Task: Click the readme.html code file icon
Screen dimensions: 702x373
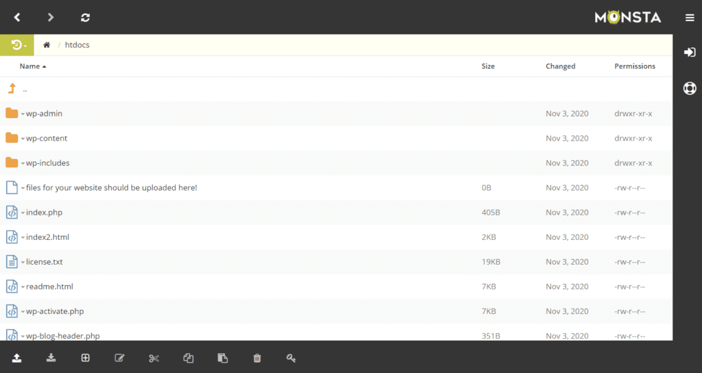Action: point(12,286)
